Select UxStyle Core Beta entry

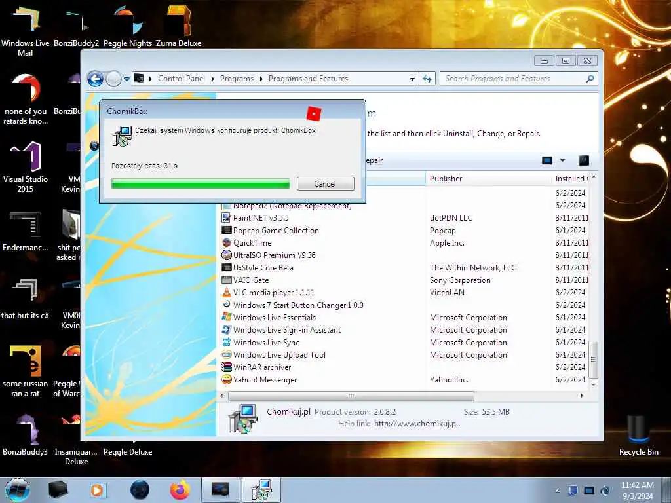tap(263, 267)
